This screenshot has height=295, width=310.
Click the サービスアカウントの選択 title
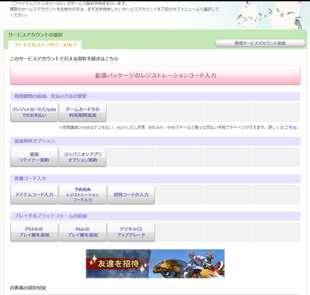[x=35, y=35]
